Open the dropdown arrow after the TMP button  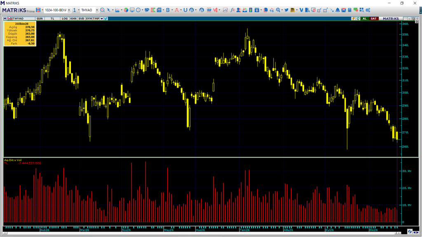point(102,19)
